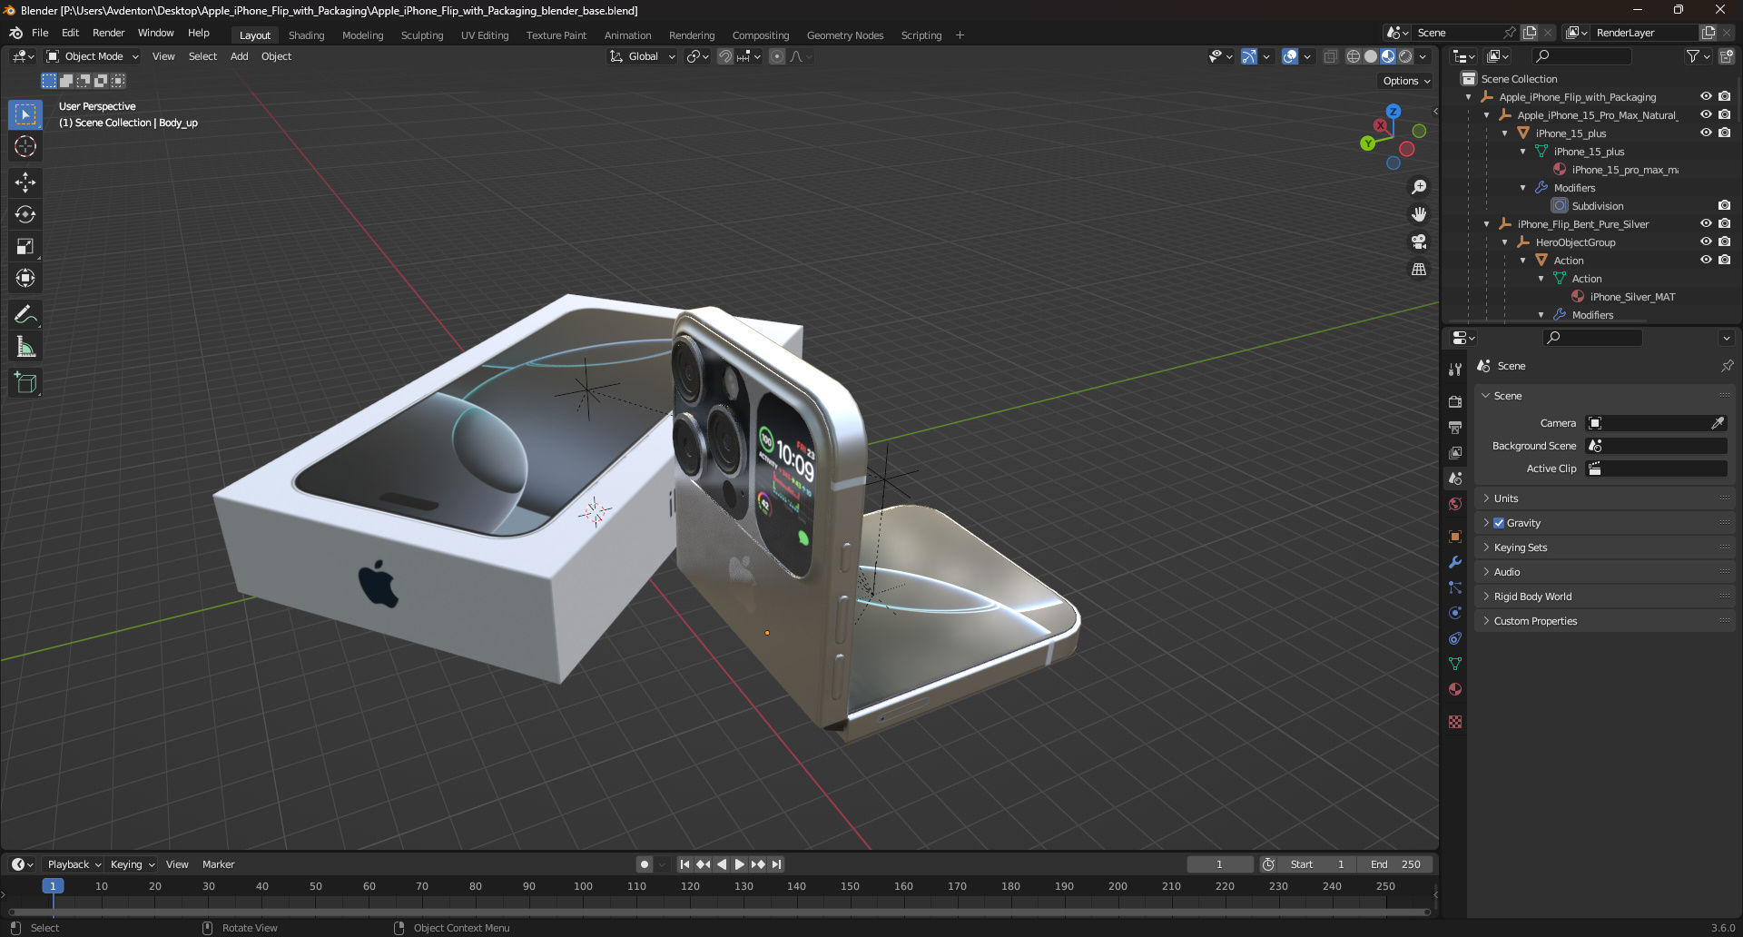
Task: Select the Transform tool
Action: 25,278
